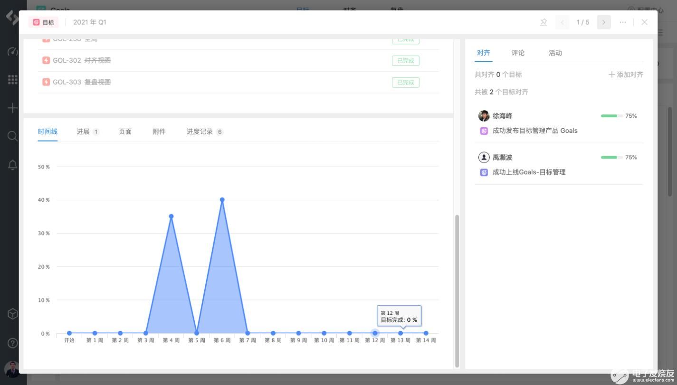Screen dimensions: 677x385
Task: Click the 2021 年 Q1 period label
Action: coord(90,22)
